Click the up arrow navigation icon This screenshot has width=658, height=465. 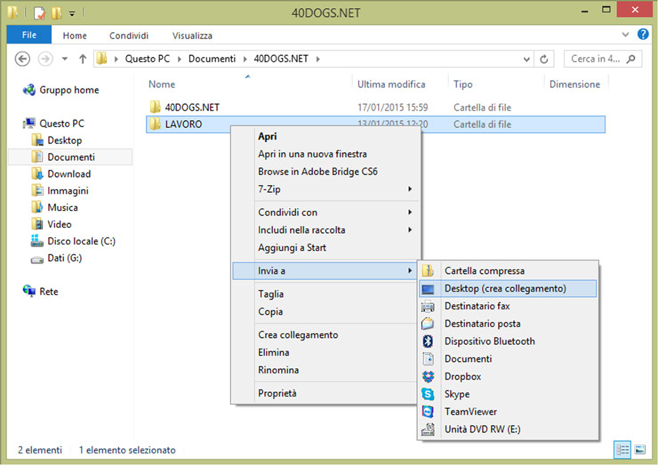[x=83, y=60]
